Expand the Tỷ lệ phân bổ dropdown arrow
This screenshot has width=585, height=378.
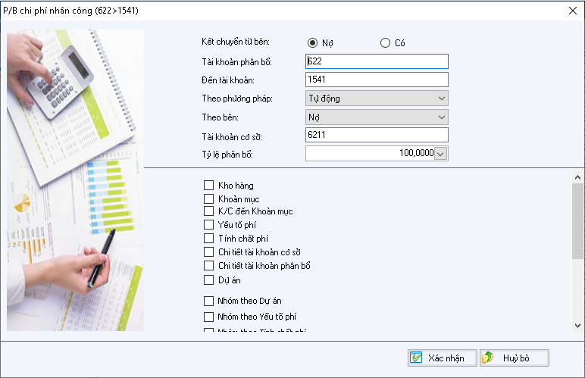point(440,154)
